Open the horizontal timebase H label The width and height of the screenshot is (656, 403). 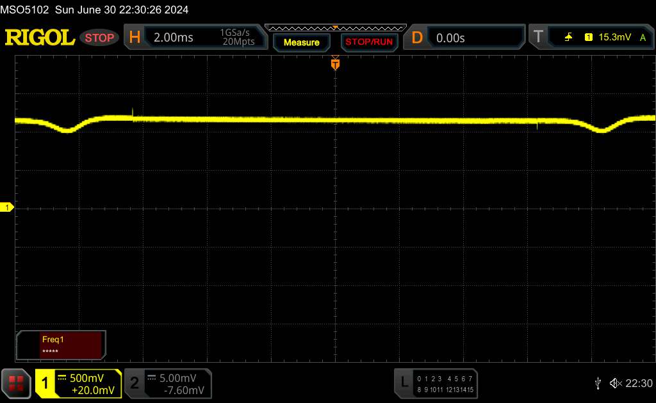coord(135,37)
